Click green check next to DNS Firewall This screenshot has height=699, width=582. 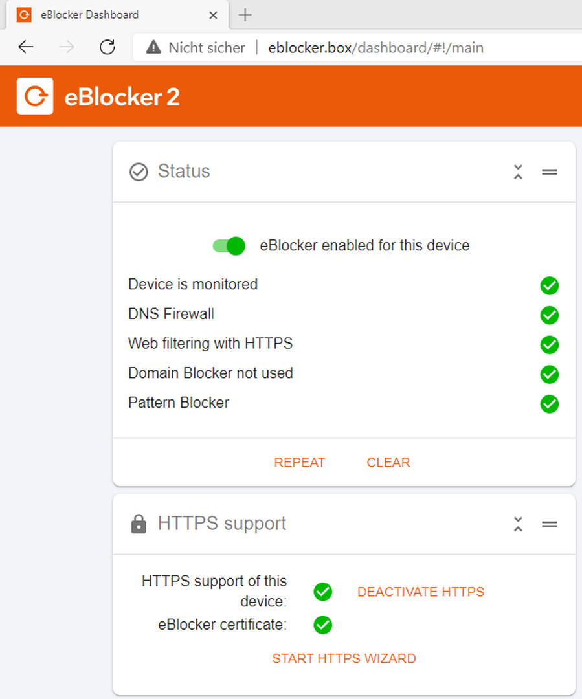(550, 315)
